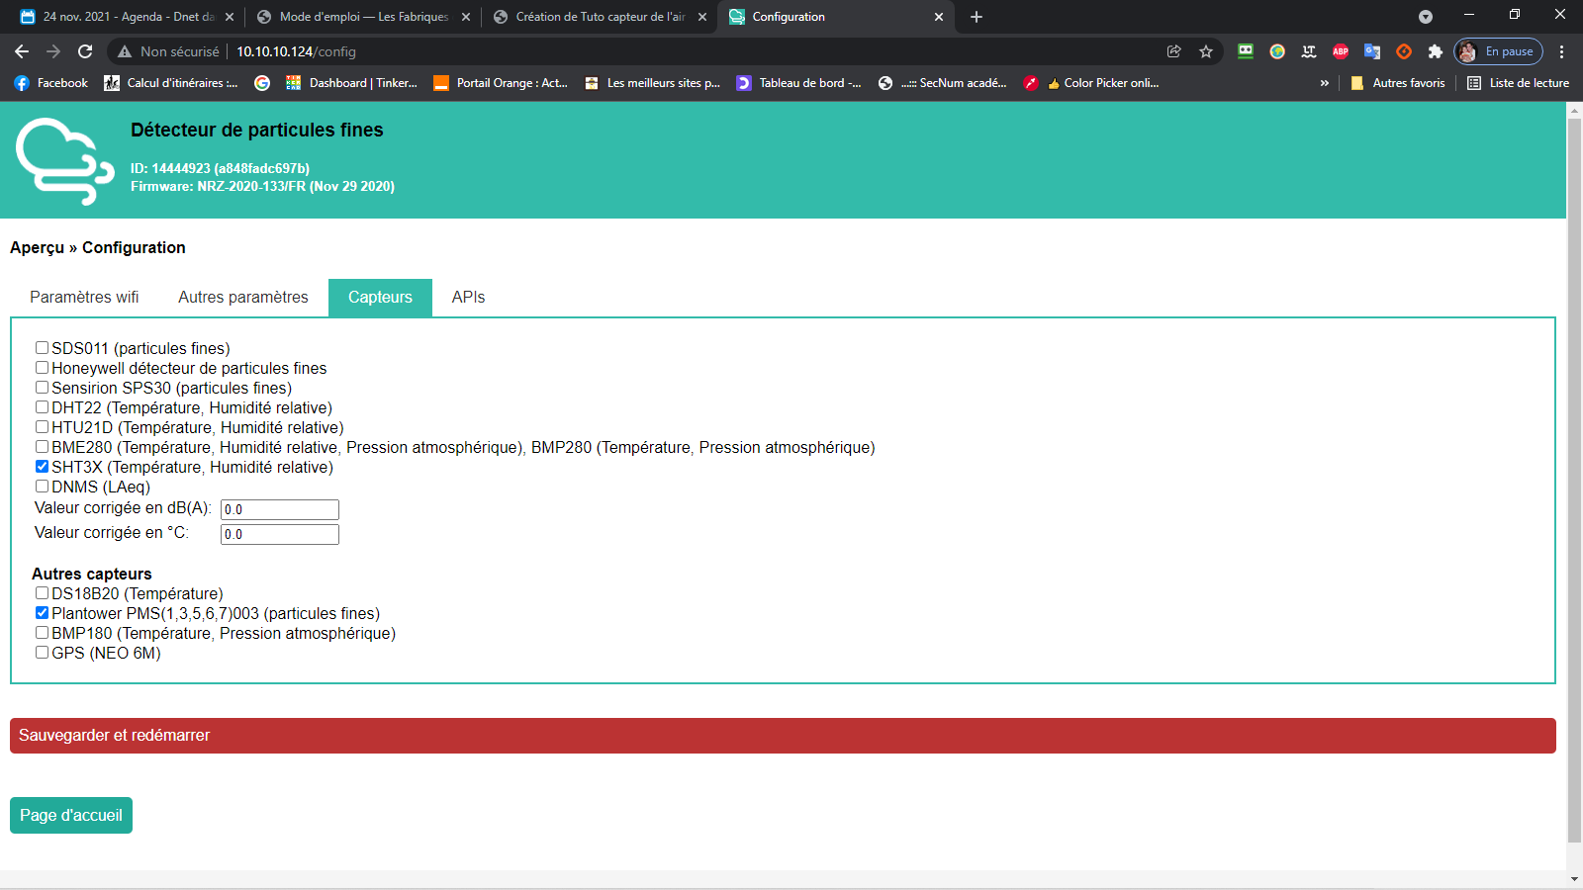1583x890 pixels.
Task: Open the Extensions puzzle menu
Action: coord(1436,51)
